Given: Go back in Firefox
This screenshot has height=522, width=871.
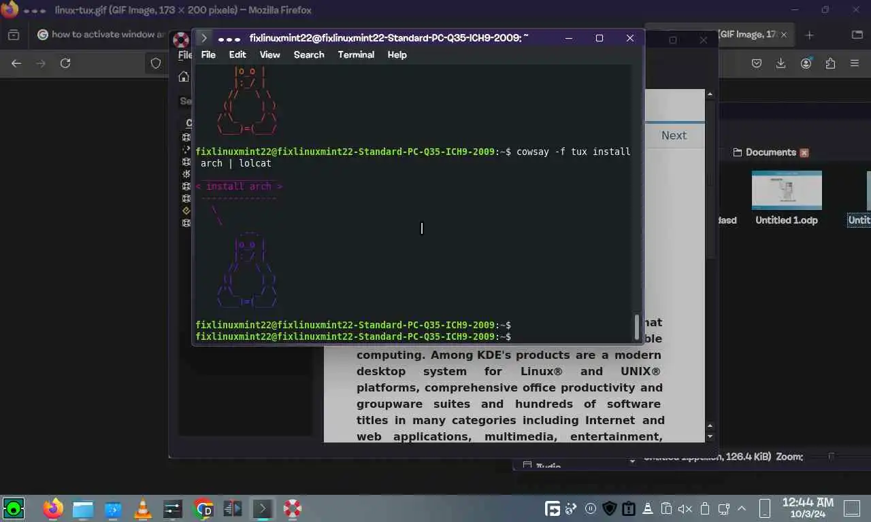Looking at the screenshot, I should [x=16, y=63].
